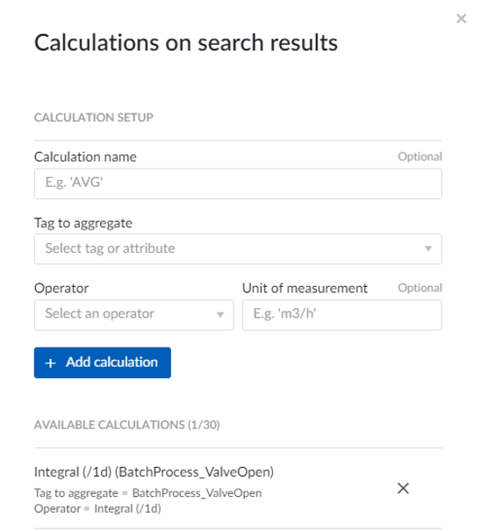
Task: Click the 'Tag to aggregate = BatchProcess_ValveOpen' detail text
Action: point(148,493)
